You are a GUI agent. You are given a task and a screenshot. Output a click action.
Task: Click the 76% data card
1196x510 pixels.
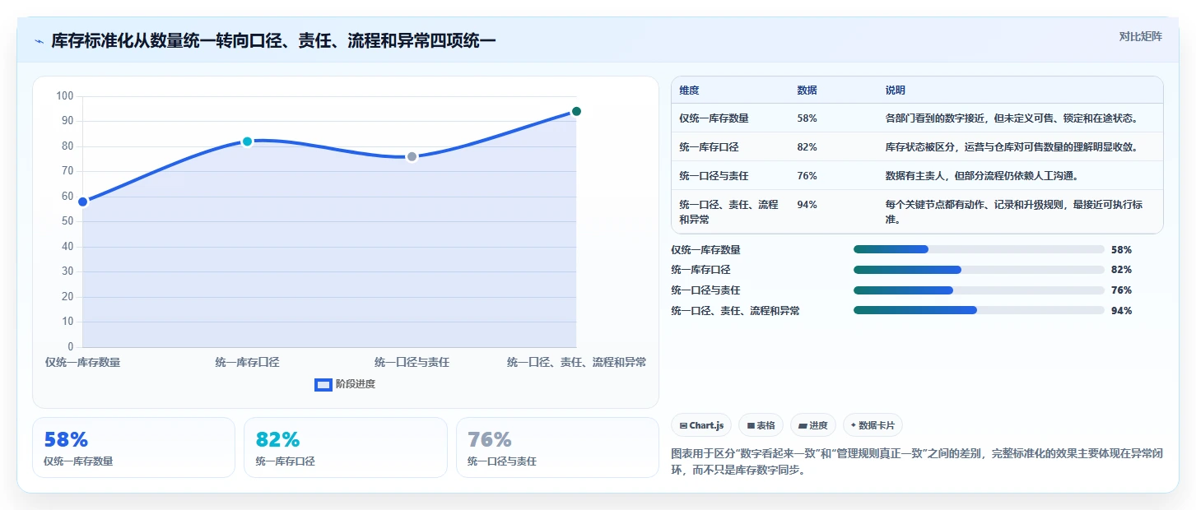(557, 447)
